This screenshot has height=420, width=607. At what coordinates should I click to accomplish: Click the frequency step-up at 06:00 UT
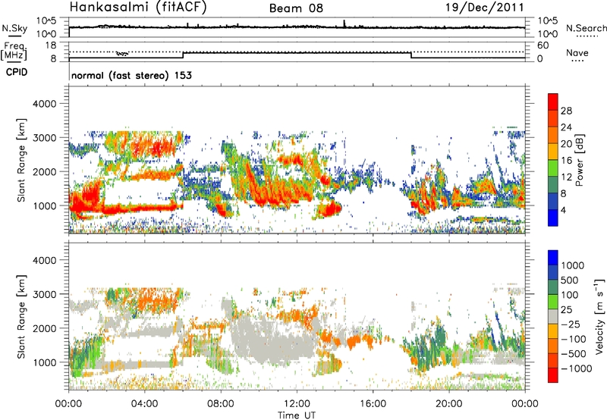click(183, 55)
